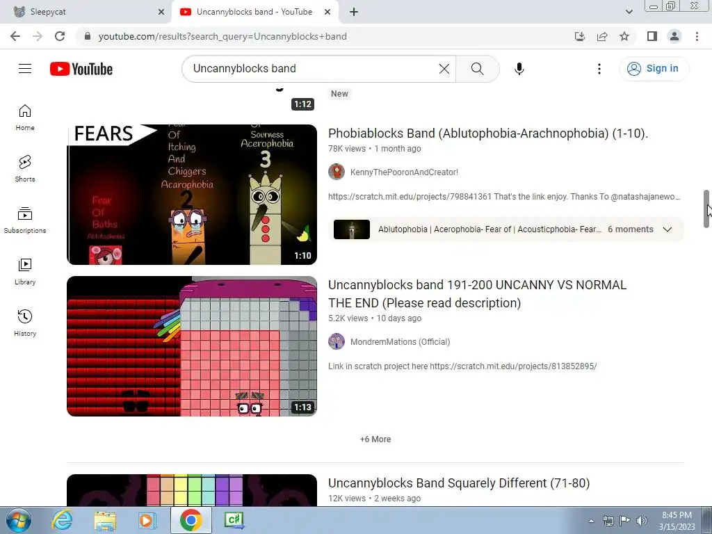Open Shorts in sidebar
This screenshot has height=534, width=712.
point(25,169)
